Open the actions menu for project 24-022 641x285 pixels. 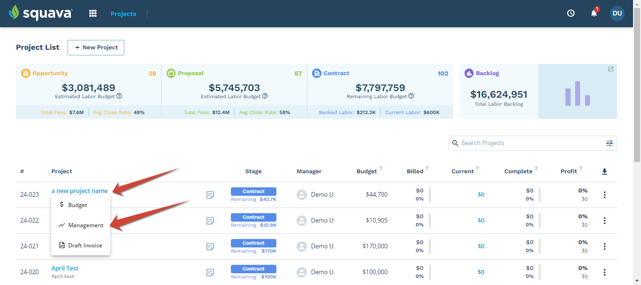pos(604,220)
